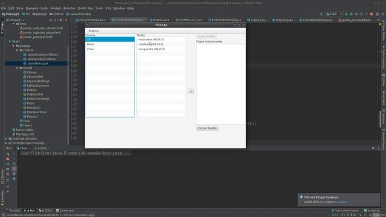Open the TODO tool window tab
Viewport: 386px width, 217px height.
click(46, 210)
